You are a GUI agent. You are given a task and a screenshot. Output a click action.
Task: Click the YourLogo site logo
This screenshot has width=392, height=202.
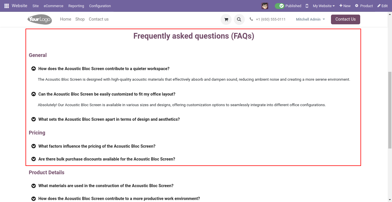(40, 19)
